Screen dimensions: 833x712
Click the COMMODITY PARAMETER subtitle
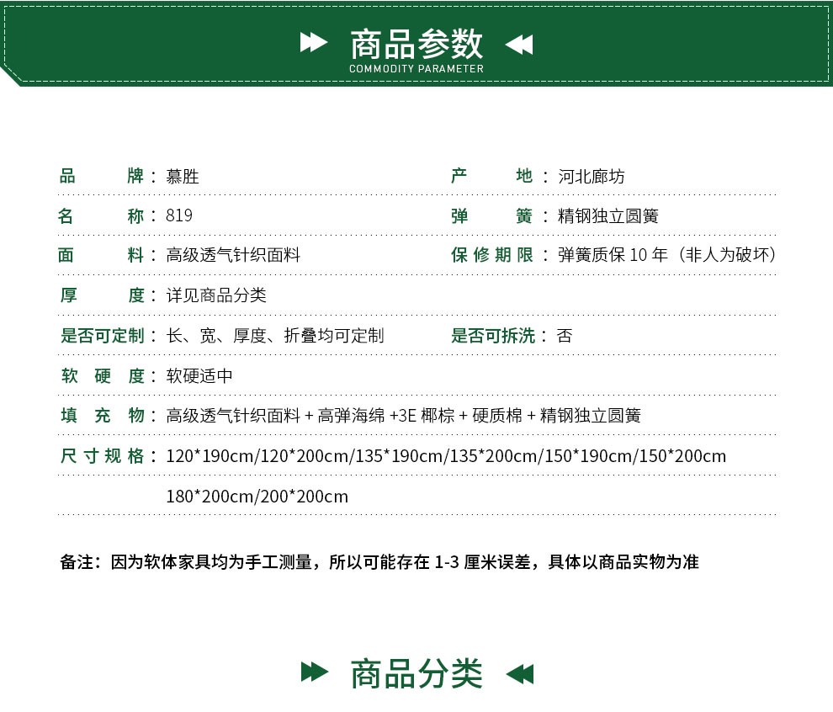[416, 69]
